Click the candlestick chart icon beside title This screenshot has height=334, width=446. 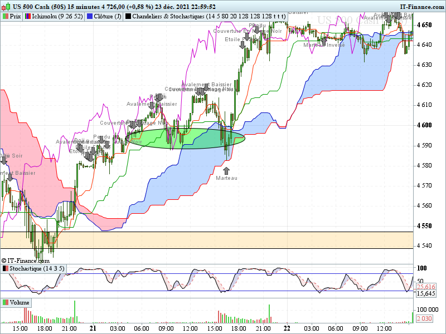6,6
